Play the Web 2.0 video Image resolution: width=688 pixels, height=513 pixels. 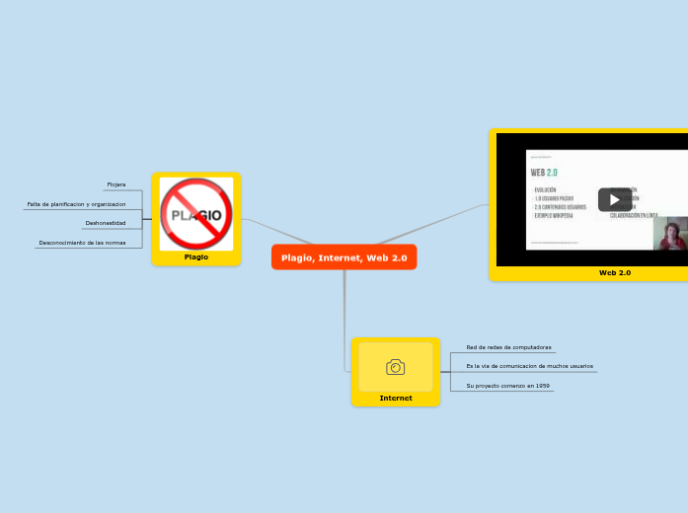pyautogui.click(x=614, y=199)
